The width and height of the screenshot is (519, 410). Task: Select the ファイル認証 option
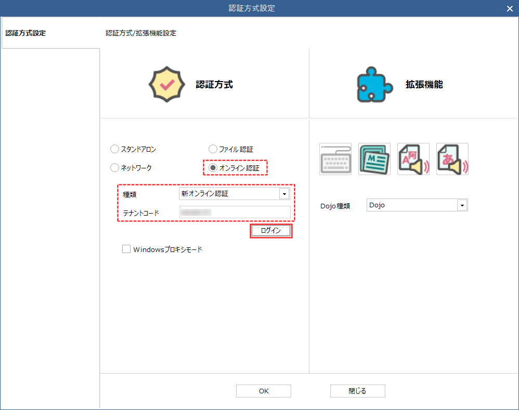coord(213,149)
